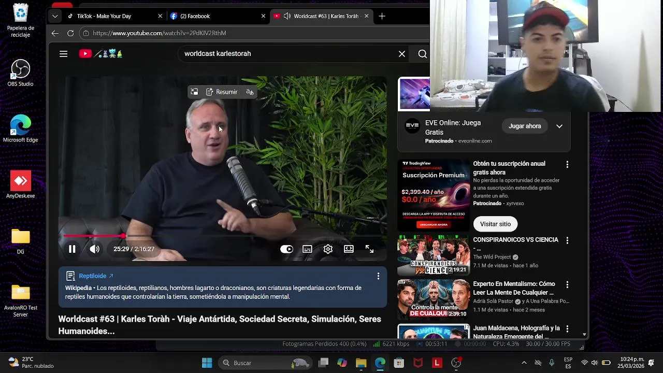
Task: Switch to theater mode in the player
Action: click(x=349, y=249)
